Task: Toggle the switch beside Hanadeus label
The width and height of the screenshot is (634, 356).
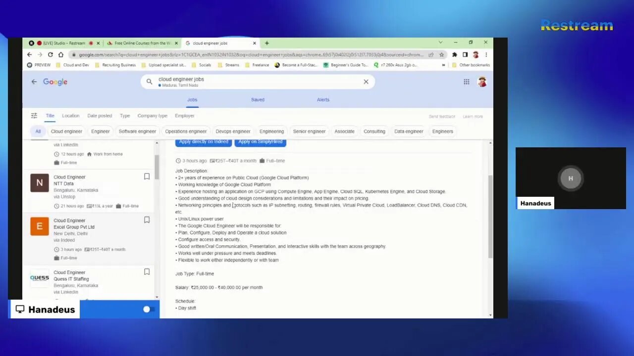Action: 149,310
